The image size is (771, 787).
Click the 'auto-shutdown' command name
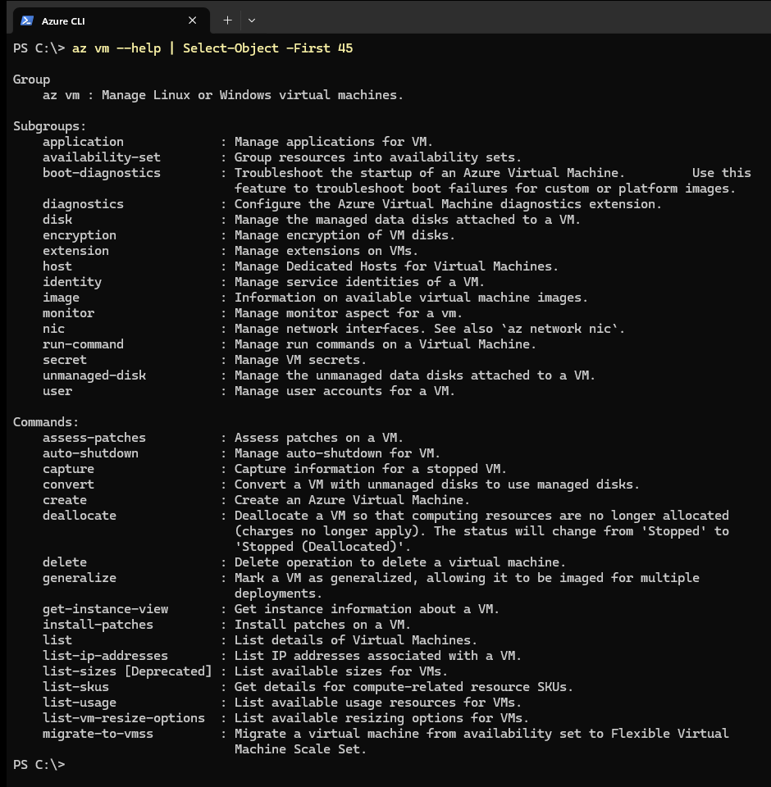coord(90,453)
